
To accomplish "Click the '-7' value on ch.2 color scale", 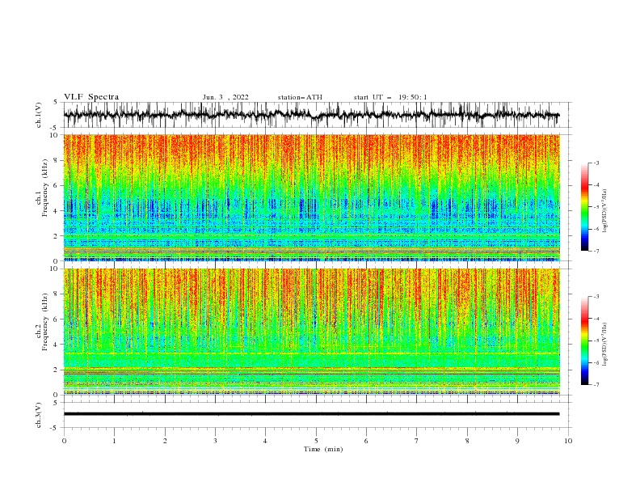I will click(x=596, y=384).
